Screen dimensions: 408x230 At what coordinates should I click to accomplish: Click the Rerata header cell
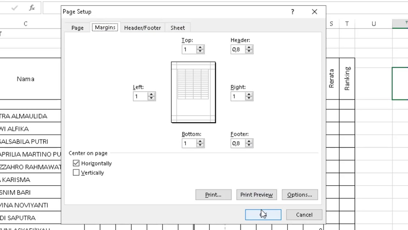332,79
